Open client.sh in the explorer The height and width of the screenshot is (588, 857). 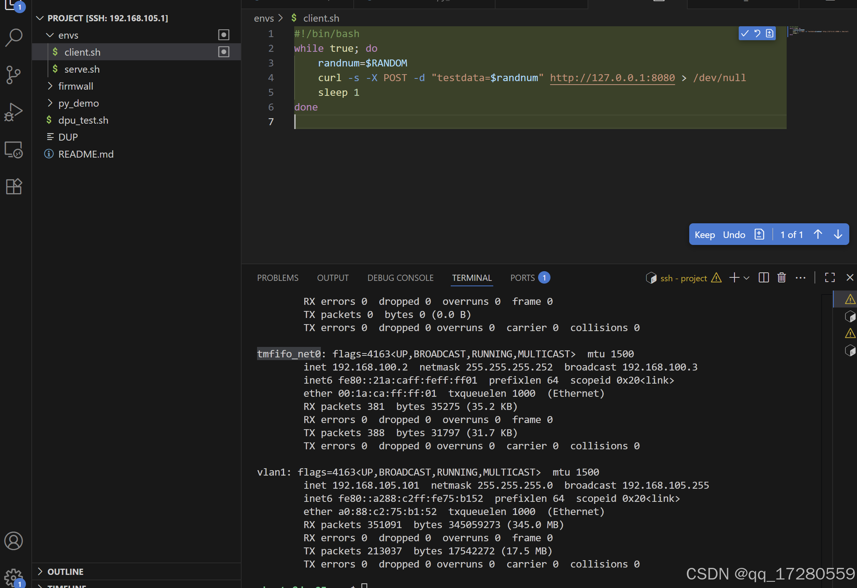[x=136, y=52]
